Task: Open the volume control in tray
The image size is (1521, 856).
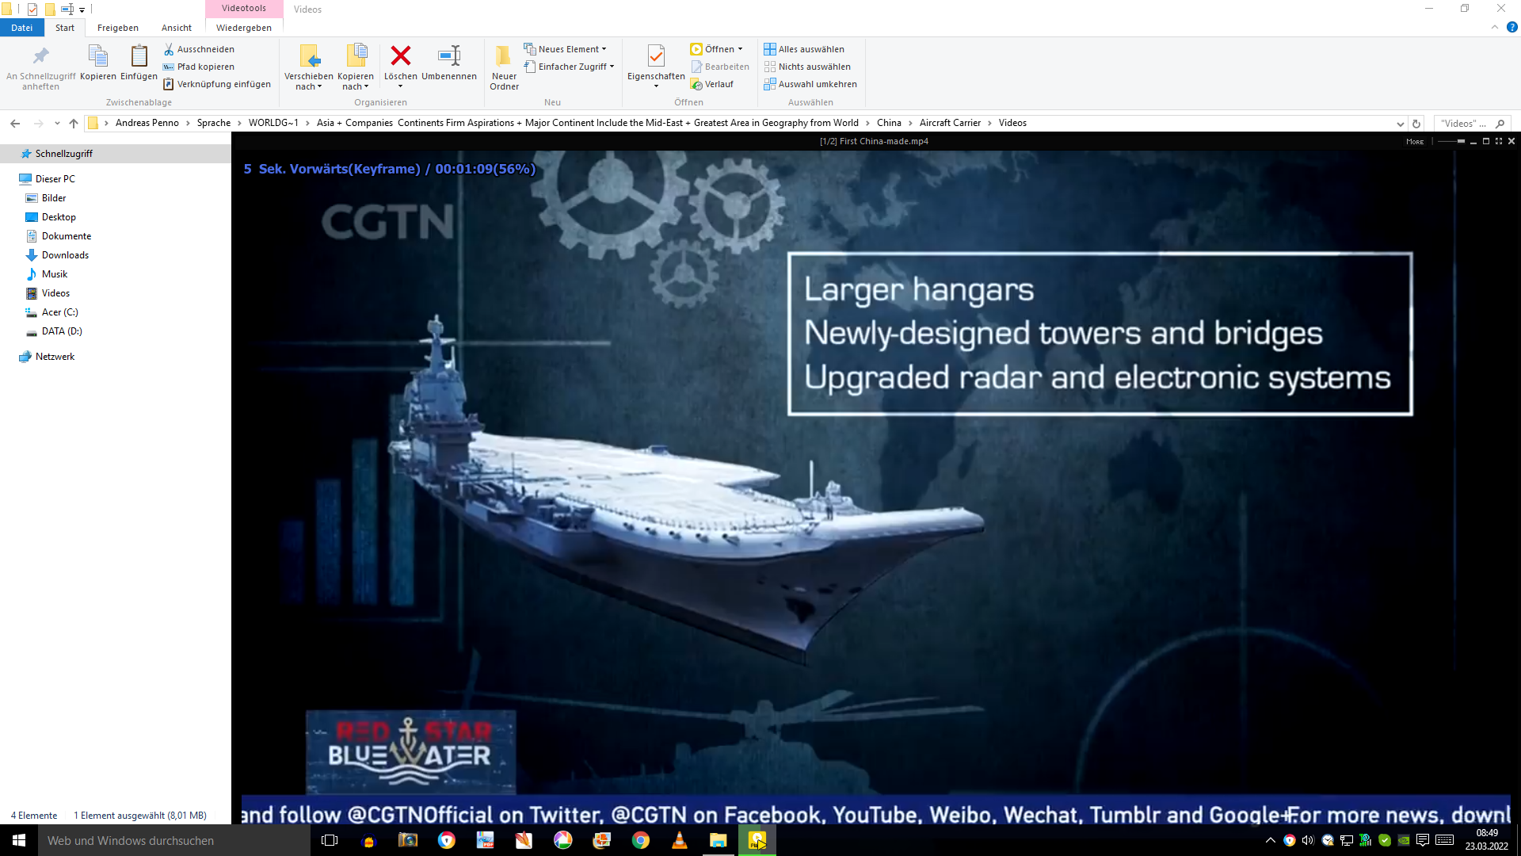Action: coord(1308,840)
